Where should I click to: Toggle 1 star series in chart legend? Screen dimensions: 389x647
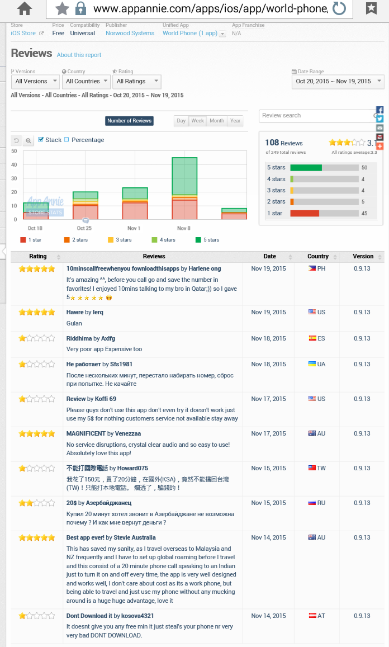[x=23, y=240]
